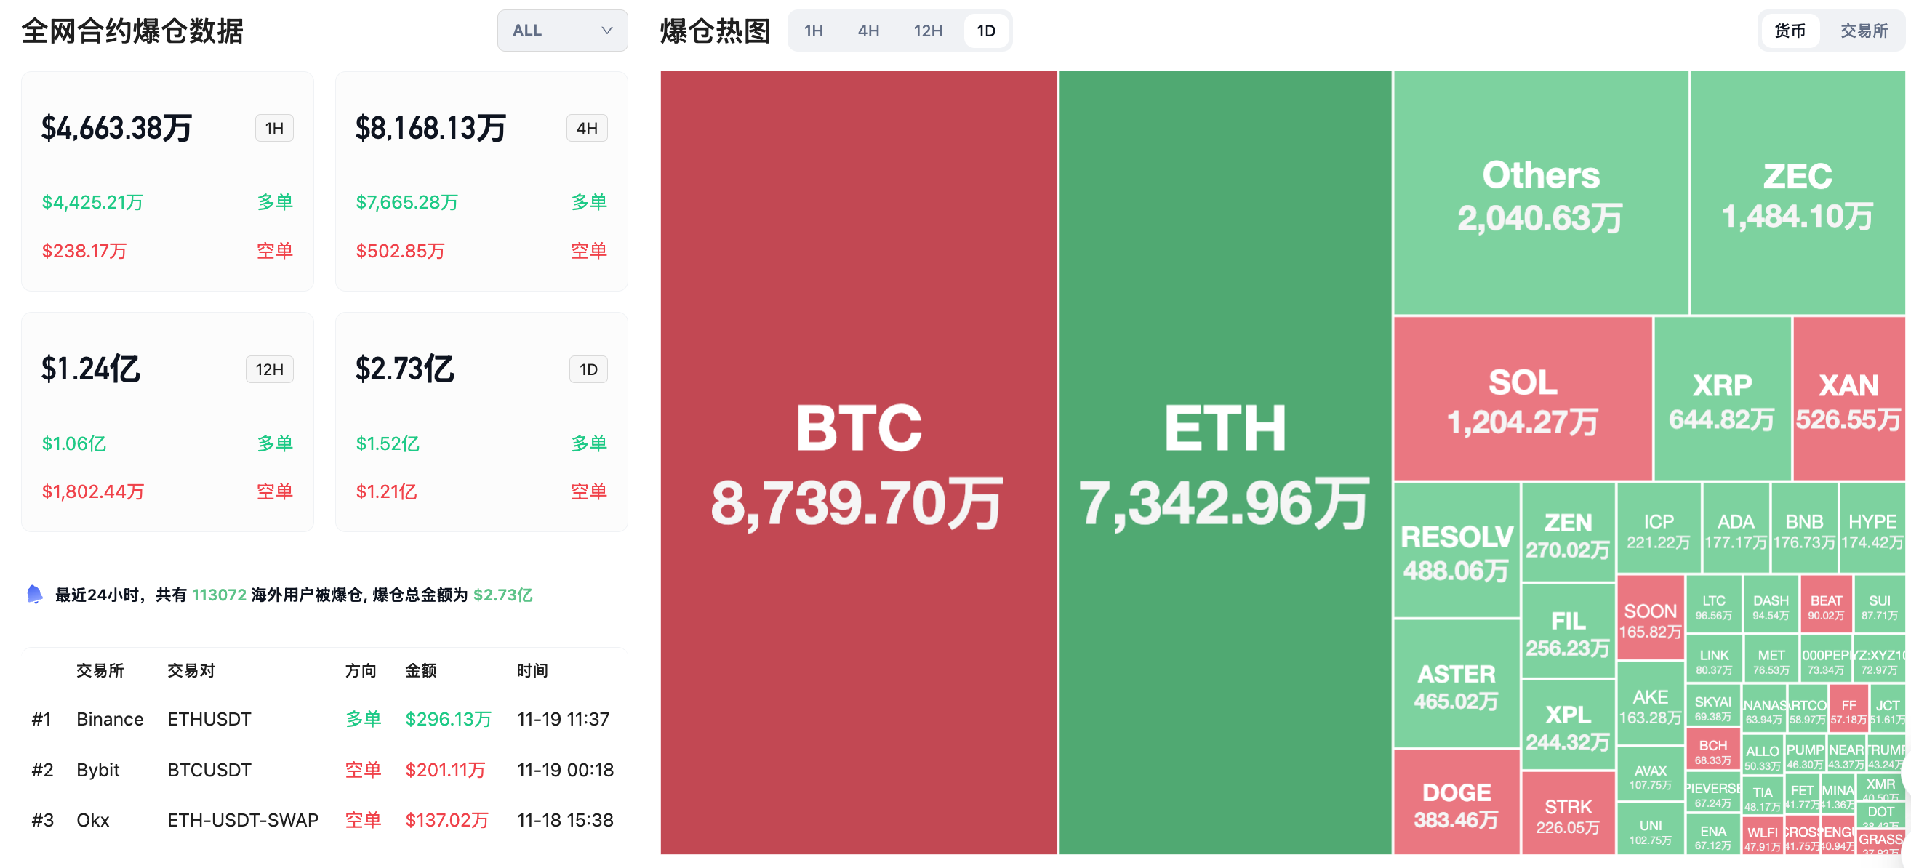Select the 4H heatmap timeframe tab

coord(868,31)
